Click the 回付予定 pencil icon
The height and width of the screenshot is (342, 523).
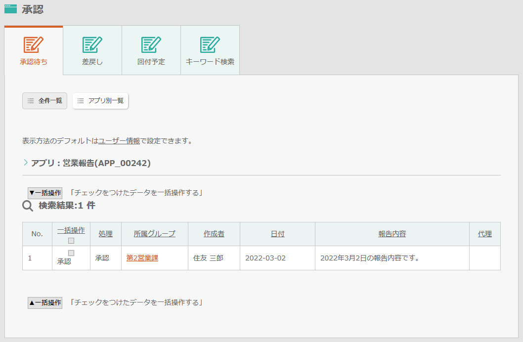click(151, 44)
